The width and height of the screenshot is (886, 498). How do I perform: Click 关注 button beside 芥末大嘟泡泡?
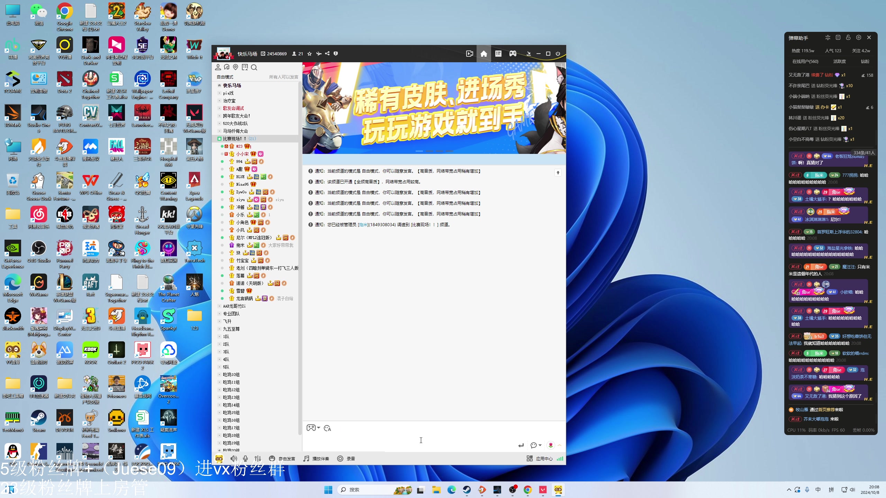795,419
